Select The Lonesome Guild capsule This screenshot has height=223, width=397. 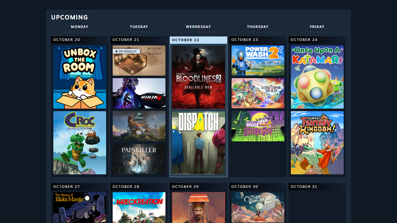[258, 93]
